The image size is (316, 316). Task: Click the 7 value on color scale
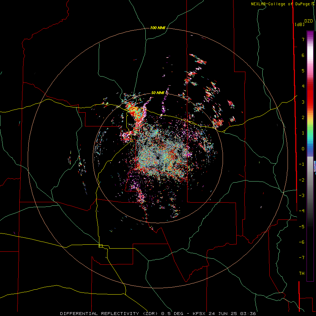point(303,39)
